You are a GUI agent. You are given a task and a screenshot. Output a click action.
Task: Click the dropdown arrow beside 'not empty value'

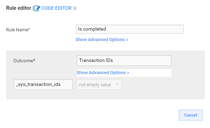coord(117,84)
